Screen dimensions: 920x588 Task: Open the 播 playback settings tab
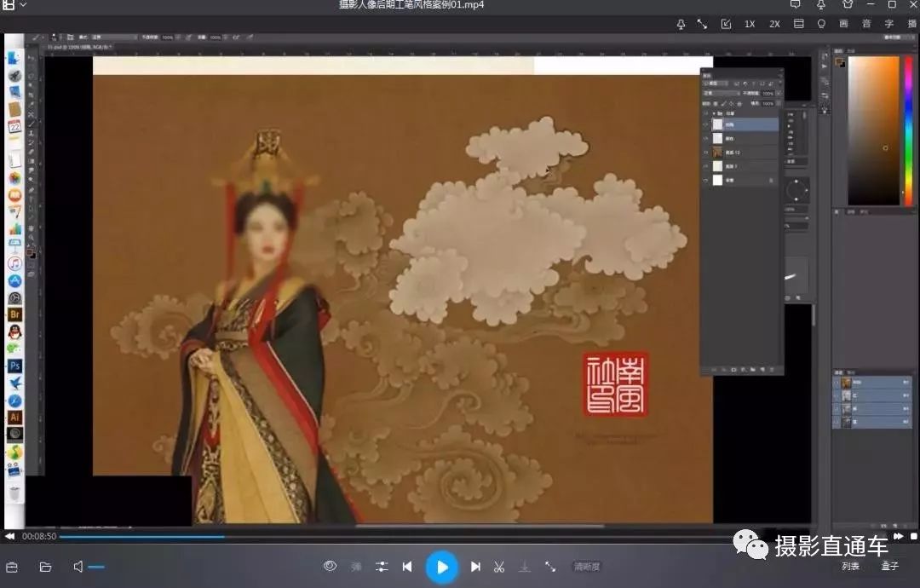[x=912, y=24]
